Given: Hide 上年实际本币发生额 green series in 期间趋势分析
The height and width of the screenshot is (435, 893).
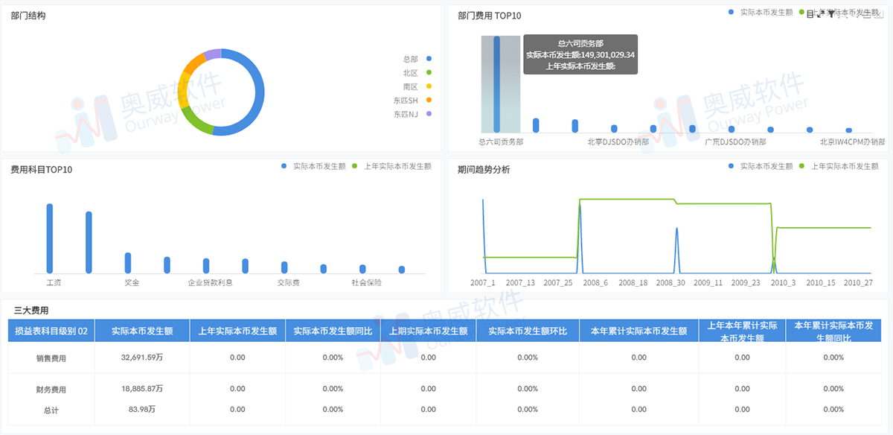Looking at the screenshot, I should coord(838,167).
